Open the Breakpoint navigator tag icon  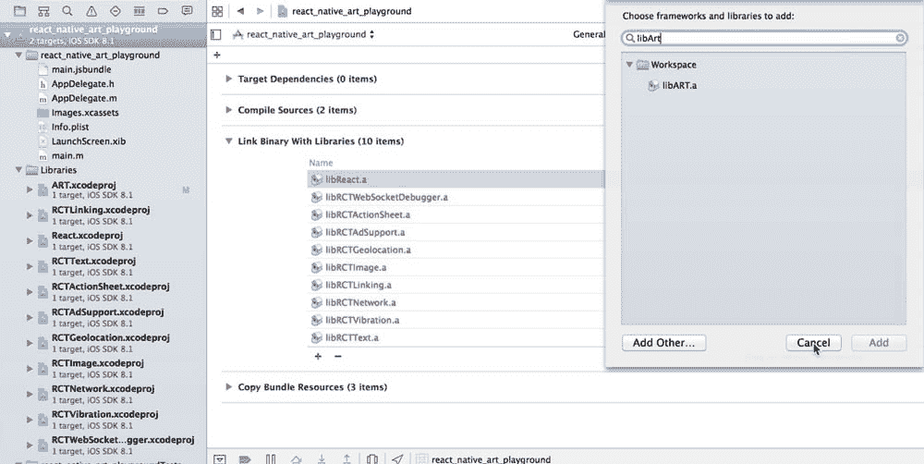(163, 10)
